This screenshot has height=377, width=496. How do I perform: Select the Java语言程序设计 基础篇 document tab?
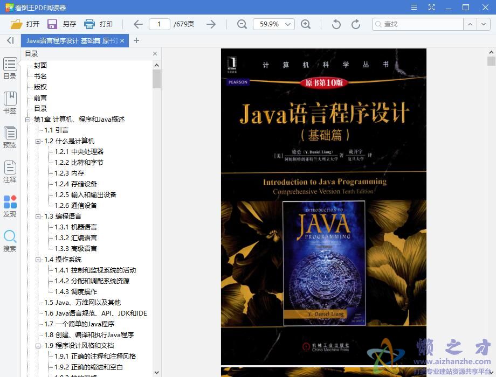point(72,41)
